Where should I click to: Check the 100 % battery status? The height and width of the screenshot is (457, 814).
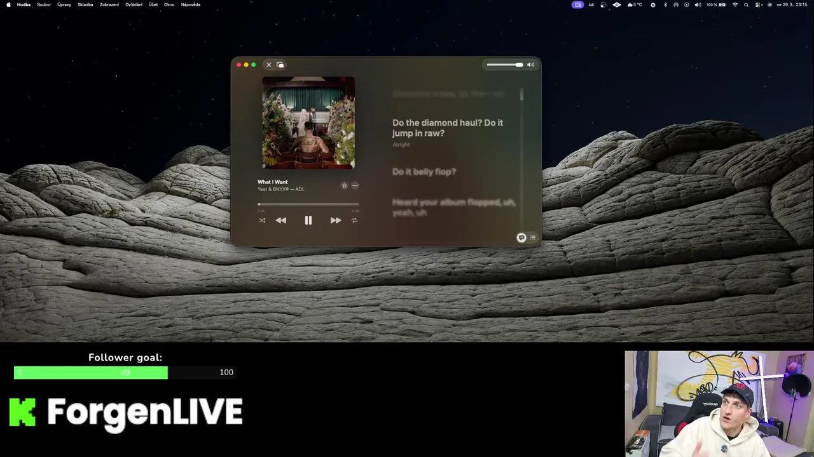(x=717, y=4)
